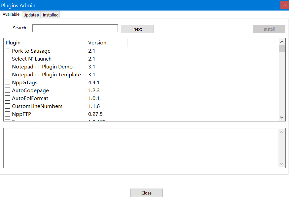Select the CustomLineNumbers plugin name
Screen dimensions: 289x208
pyautogui.click(x=37, y=106)
